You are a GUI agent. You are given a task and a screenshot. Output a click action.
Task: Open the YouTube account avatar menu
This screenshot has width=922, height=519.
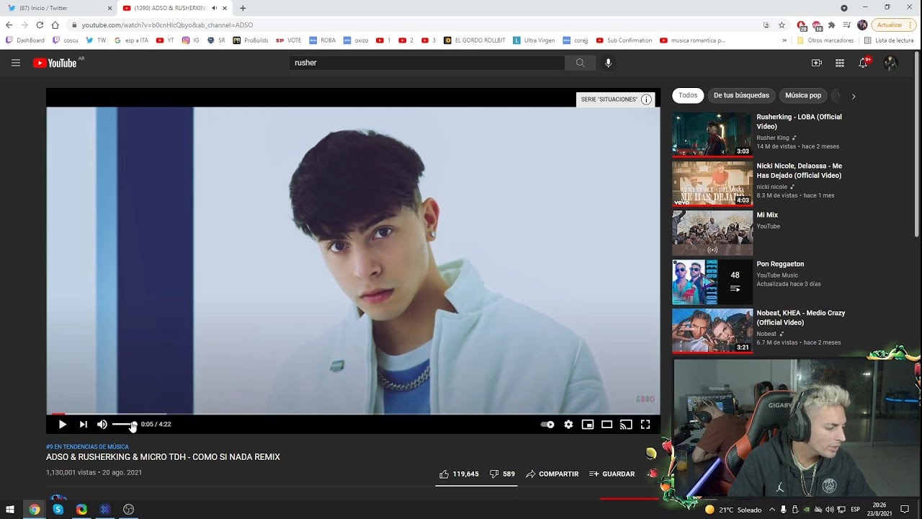tap(890, 63)
